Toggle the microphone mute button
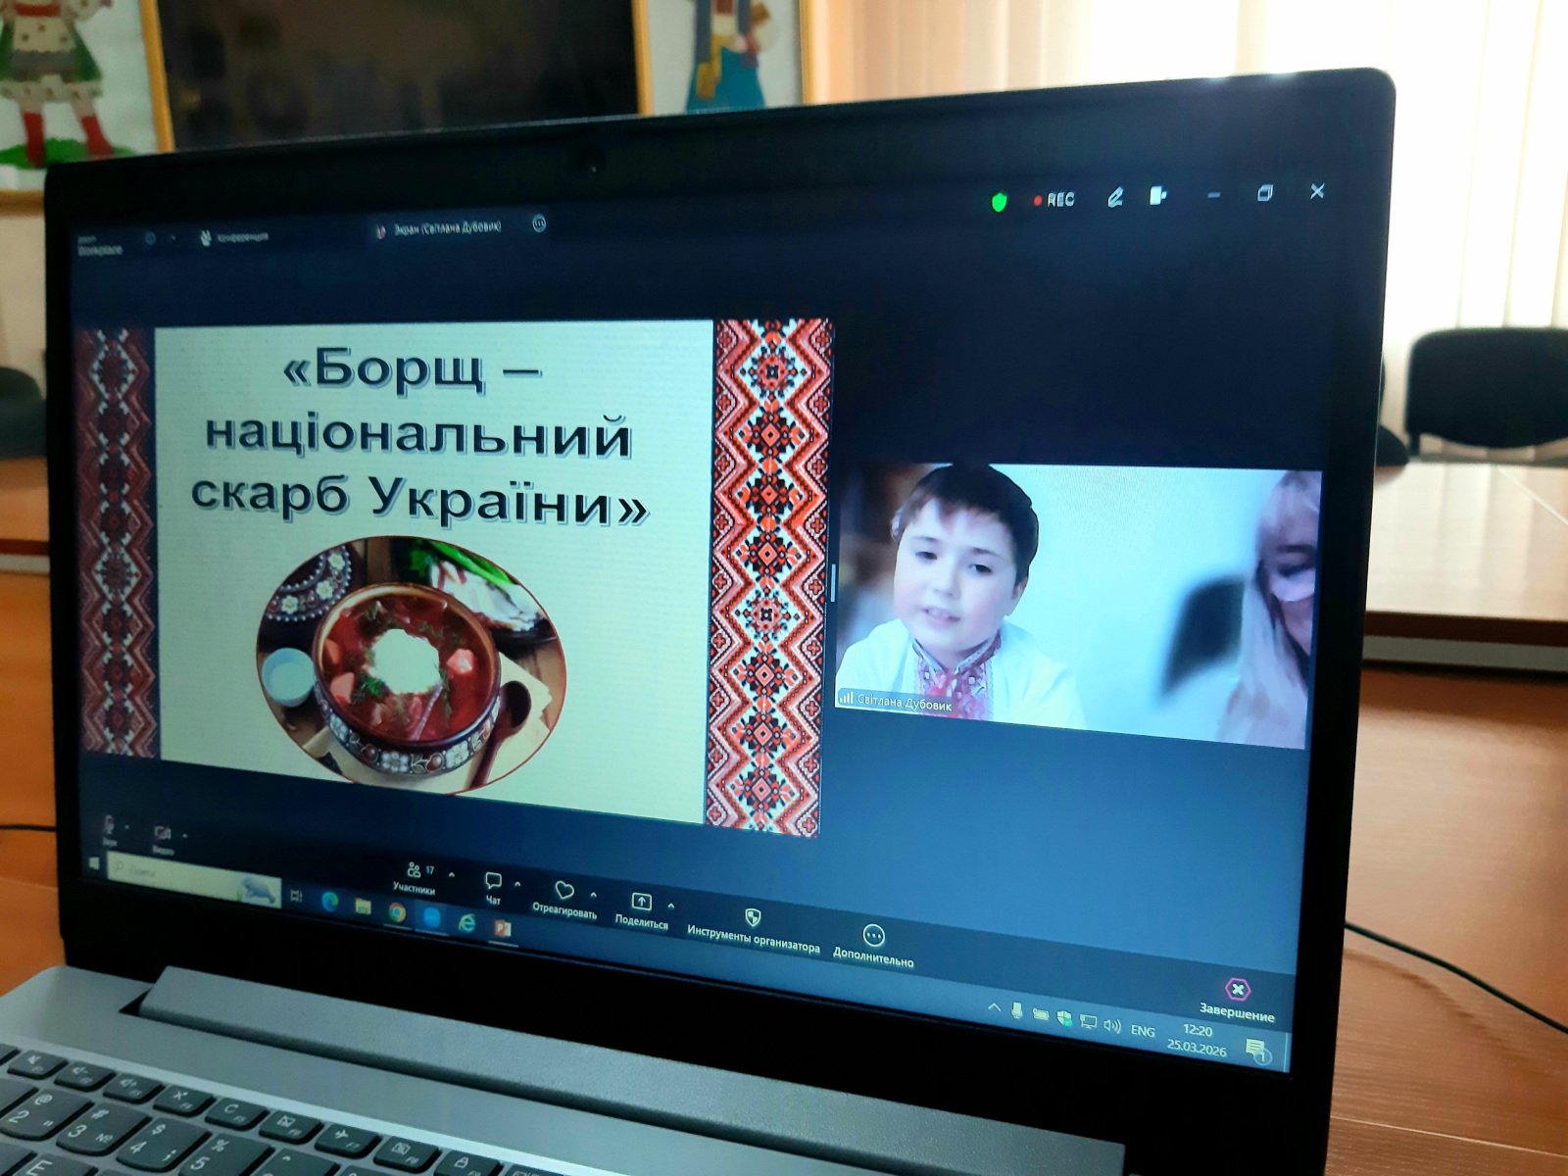This screenshot has width=1568, height=1176. (x=109, y=826)
